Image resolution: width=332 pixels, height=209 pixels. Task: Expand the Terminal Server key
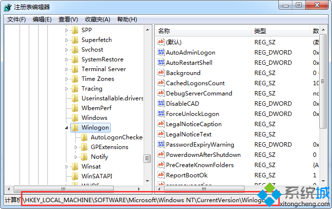(x=66, y=69)
